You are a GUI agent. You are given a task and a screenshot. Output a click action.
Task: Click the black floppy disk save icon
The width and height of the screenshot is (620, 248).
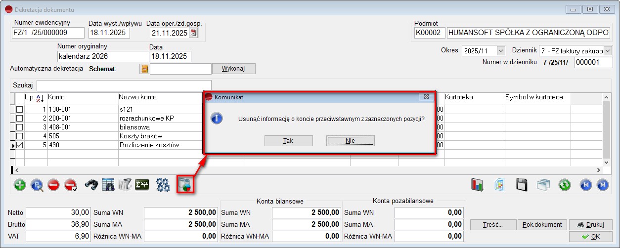[522, 185]
